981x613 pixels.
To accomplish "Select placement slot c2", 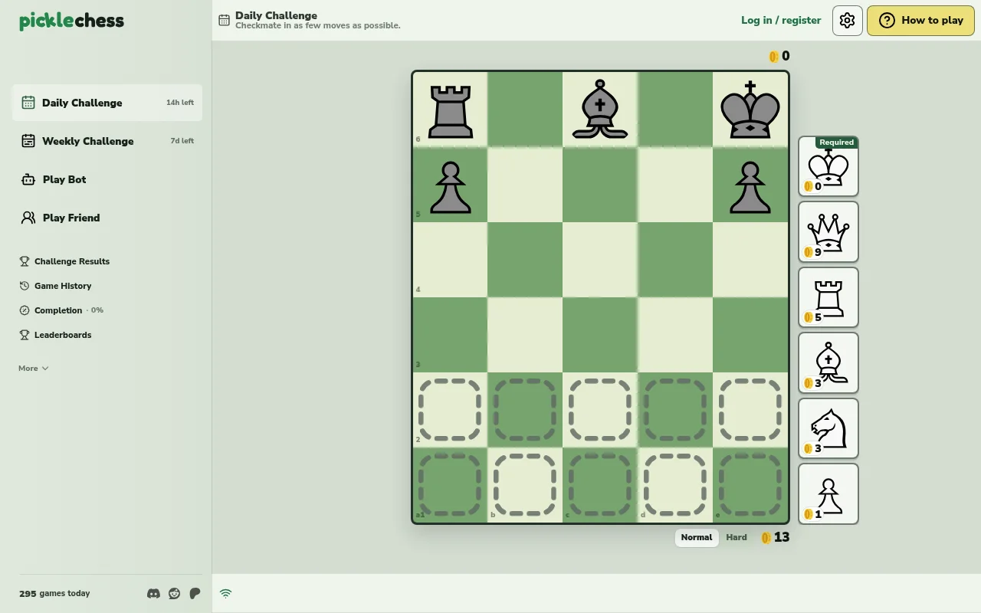I will [600, 410].
